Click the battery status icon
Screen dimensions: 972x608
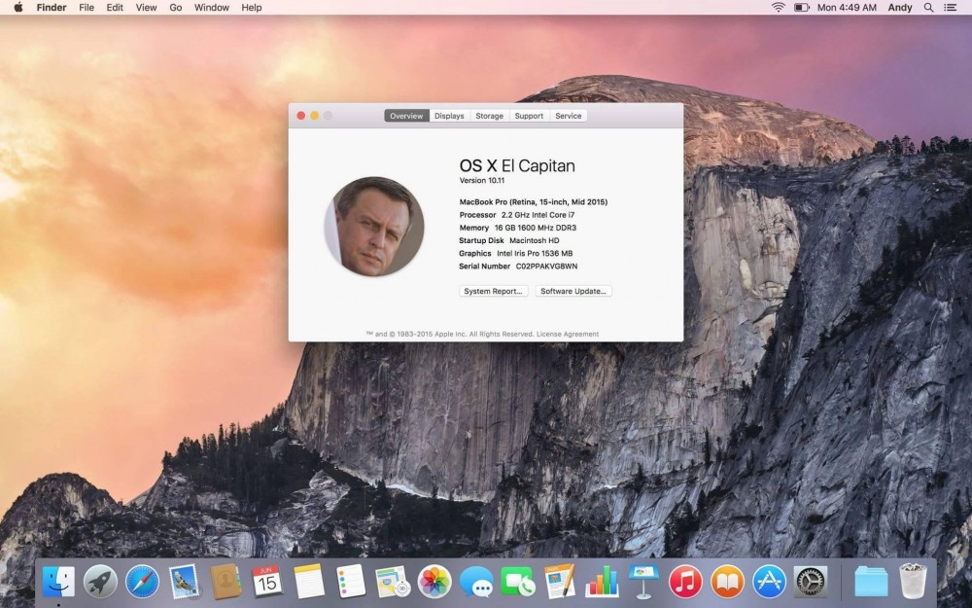[x=802, y=8]
